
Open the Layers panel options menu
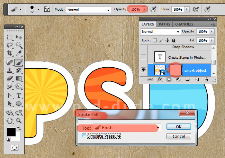click(x=213, y=24)
